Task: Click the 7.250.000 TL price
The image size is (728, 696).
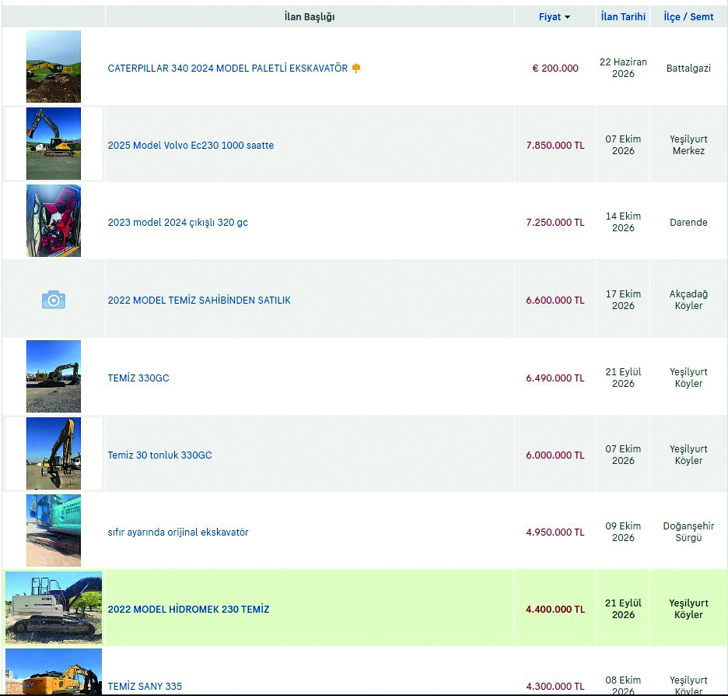Action: (x=555, y=223)
